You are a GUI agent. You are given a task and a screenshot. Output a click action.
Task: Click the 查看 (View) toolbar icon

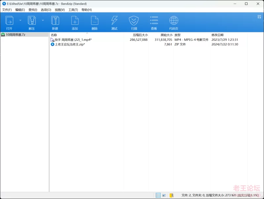coord(154,20)
